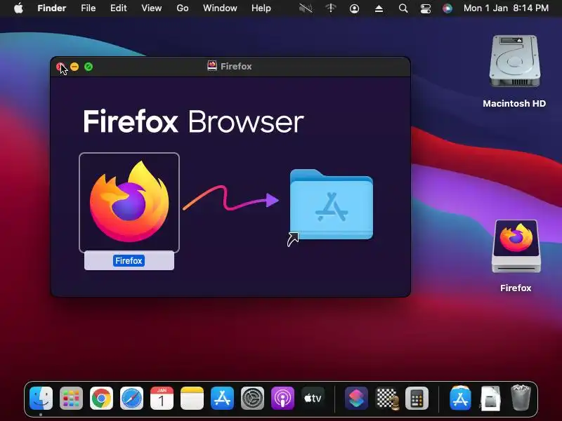The image size is (562, 421).
Task: Open the View menu
Action: click(x=151, y=8)
